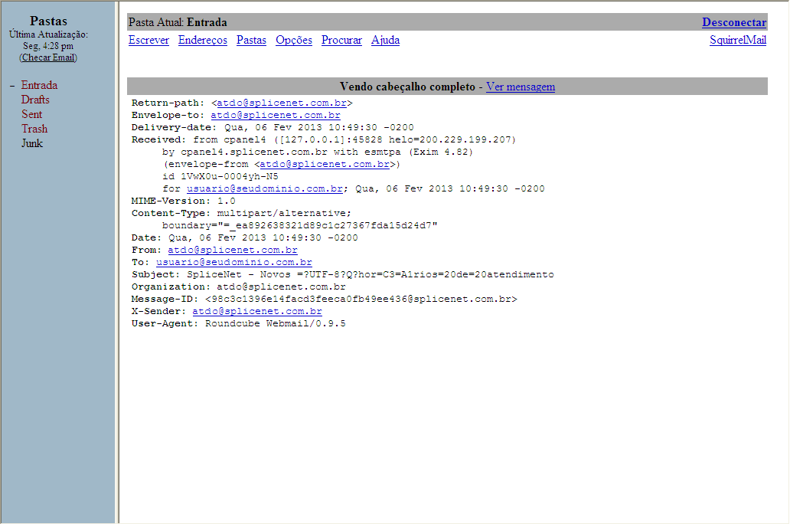Go to the Pastas menu link

point(251,41)
